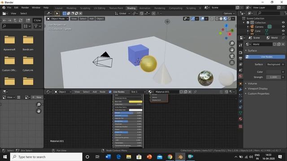Screen dimensions: 287x161
Task: Switch to the Animation workspace tab
Action: (145, 8)
